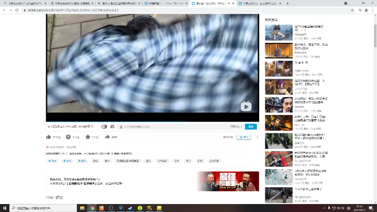Click the Windows taskbar search box
Image resolution: width=377 pixels, height=212 pixels.
point(43,208)
